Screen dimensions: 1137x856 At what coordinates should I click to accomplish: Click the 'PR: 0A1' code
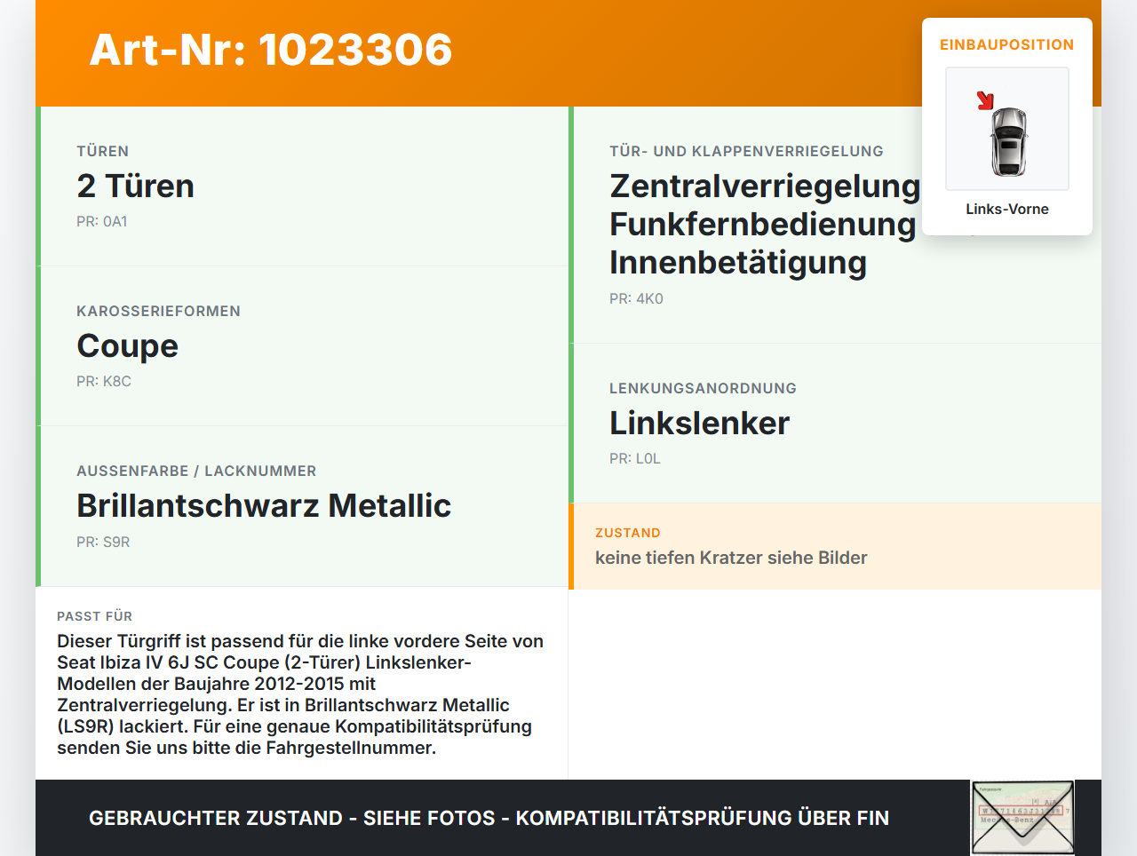102,221
